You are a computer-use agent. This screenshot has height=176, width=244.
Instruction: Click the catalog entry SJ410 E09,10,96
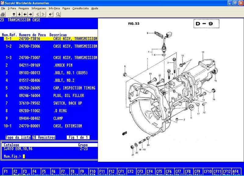(18, 149)
